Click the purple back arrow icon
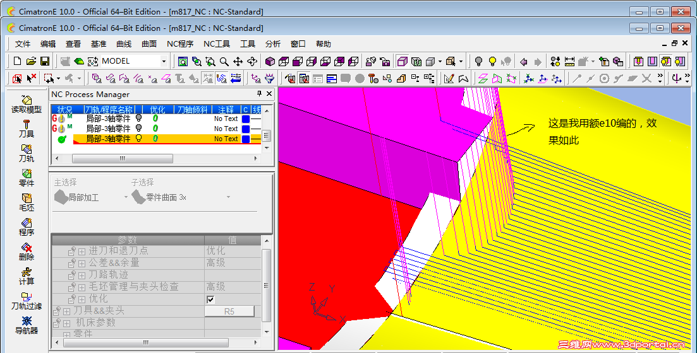 point(524,61)
